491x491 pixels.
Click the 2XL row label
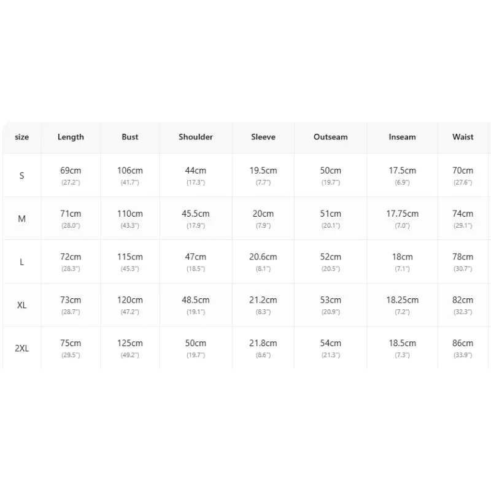pyautogui.click(x=21, y=348)
